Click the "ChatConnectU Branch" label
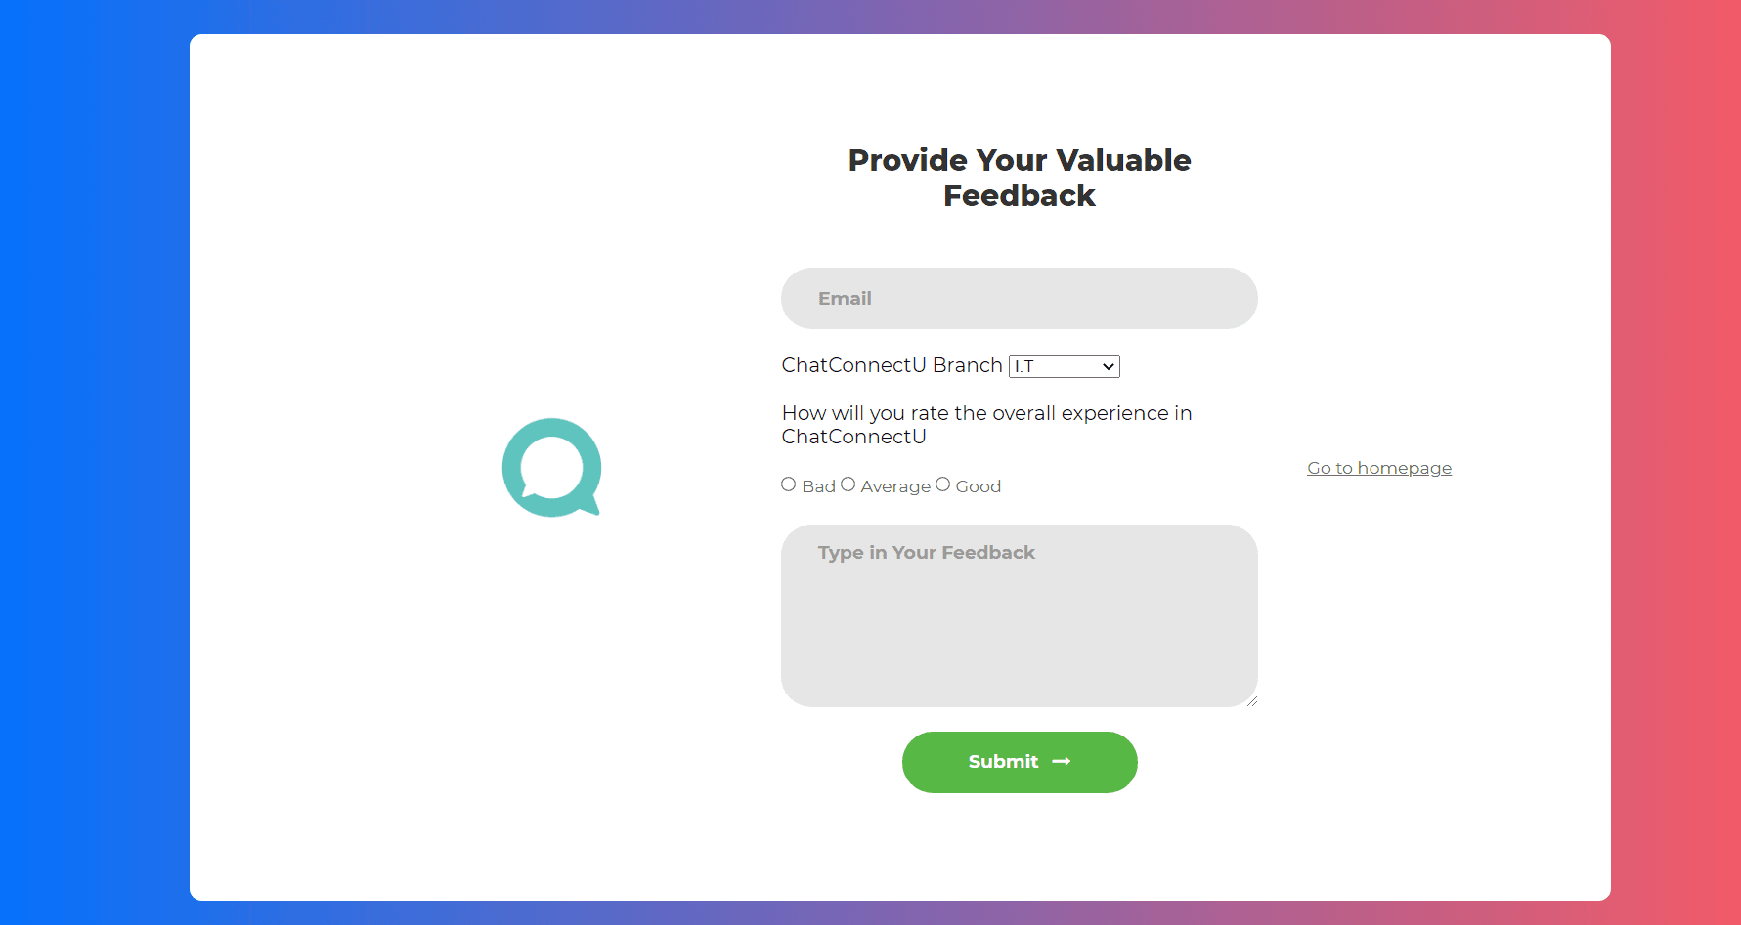1741x925 pixels. 892,365
